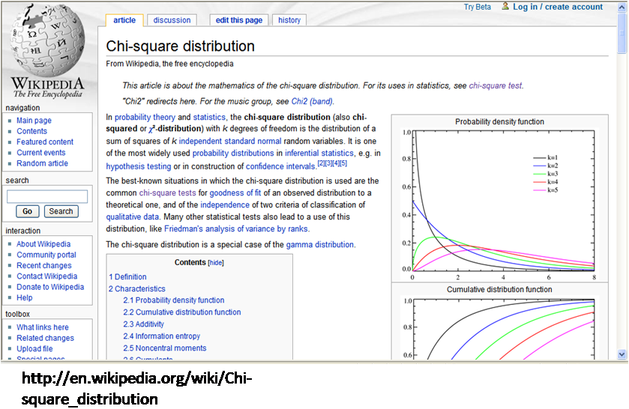Open chi-square tests link in second paragraph
Image resolution: width=629 pixels, height=409 pixels.
point(168,193)
